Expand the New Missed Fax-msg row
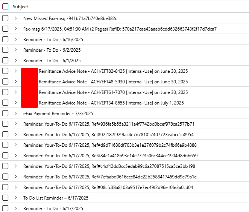The height and width of the screenshot is (212, 249). click(x=15, y=18)
